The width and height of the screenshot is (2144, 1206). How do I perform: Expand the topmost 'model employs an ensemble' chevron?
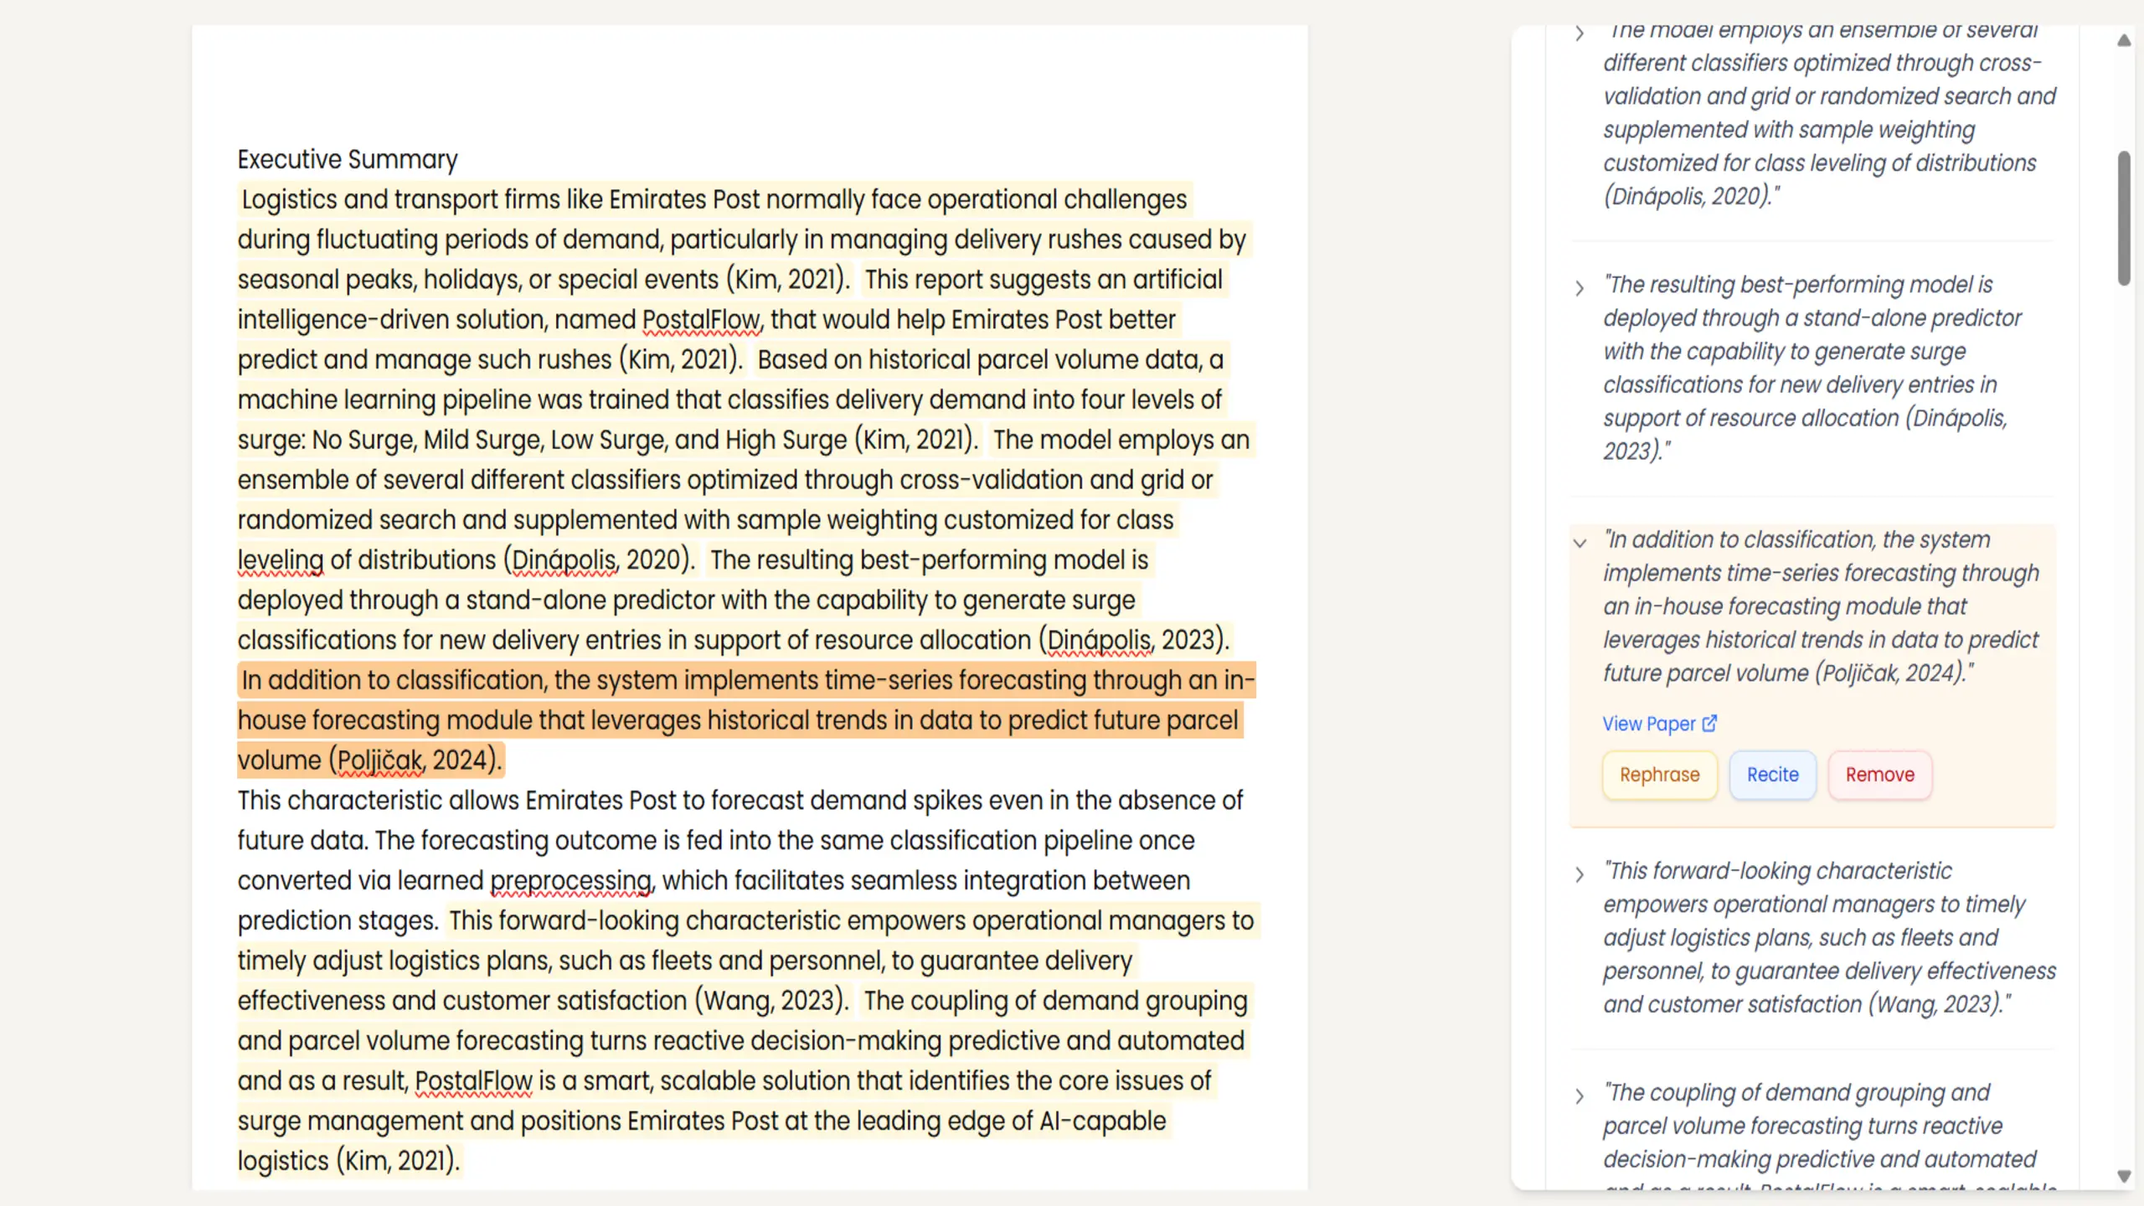point(1580,33)
